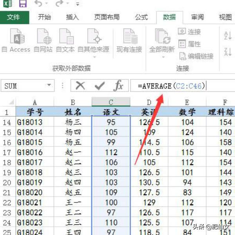Screen dimensions: 235x235
Task: Select the 数据 ribbon tab
Action: point(169,17)
